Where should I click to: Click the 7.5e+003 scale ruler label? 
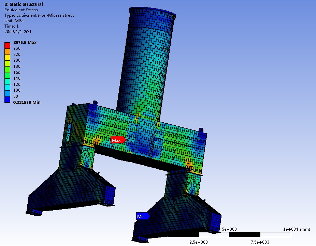(x=260, y=242)
